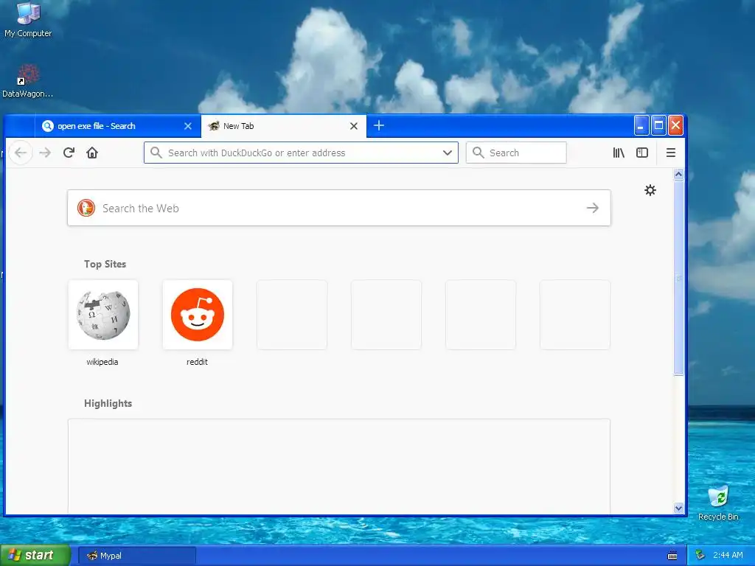The height and width of the screenshot is (566, 755).
Task: Click the taskbar clock showing 2:44 AM
Action: 728,556
